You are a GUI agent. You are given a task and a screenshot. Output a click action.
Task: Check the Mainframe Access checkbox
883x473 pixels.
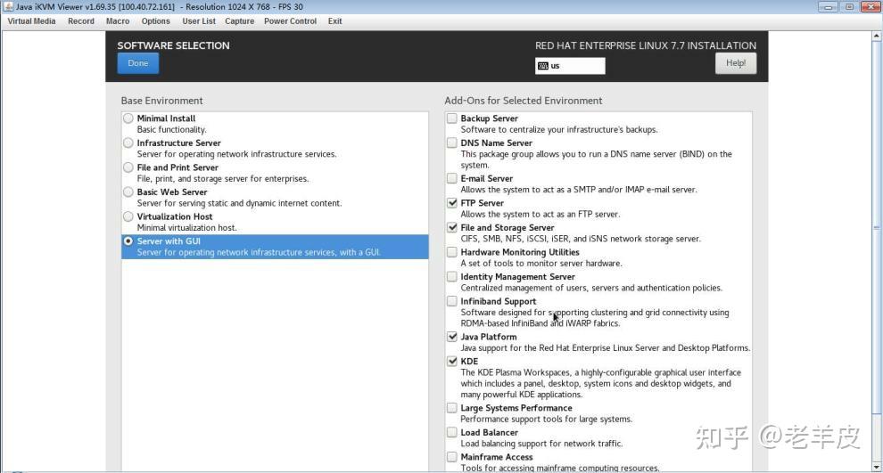pyautogui.click(x=451, y=457)
